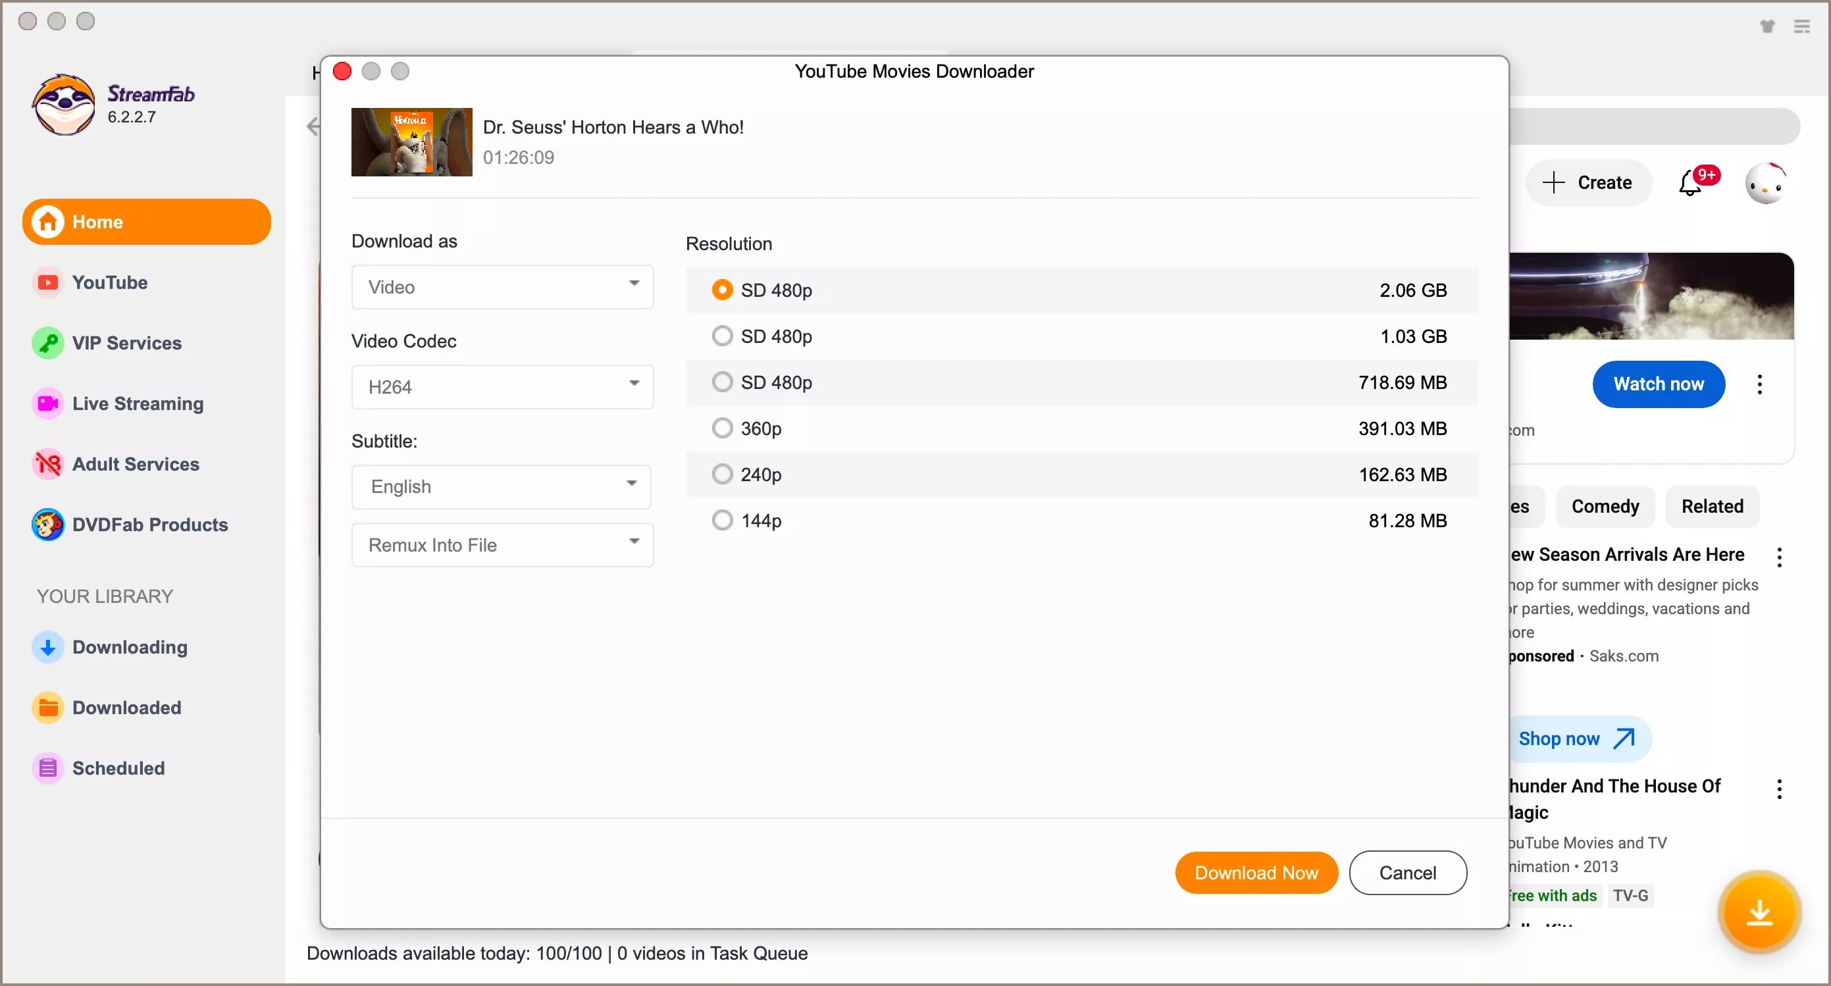Click the gray address bar behind the dialog
Viewport: 1831px width, 986px height.
1655,126
